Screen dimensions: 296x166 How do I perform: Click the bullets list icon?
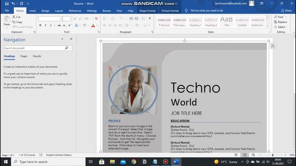(x=105, y=18)
